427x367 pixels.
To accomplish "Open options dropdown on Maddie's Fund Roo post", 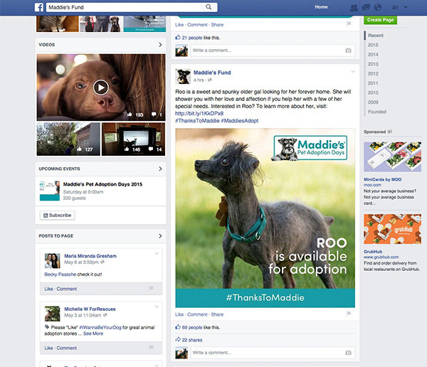I will click(x=353, y=72).
